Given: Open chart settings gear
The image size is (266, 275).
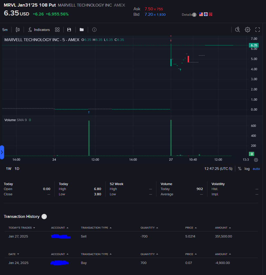Looking at the screenshot, I should pyautogui.click(x=248, y=30).
